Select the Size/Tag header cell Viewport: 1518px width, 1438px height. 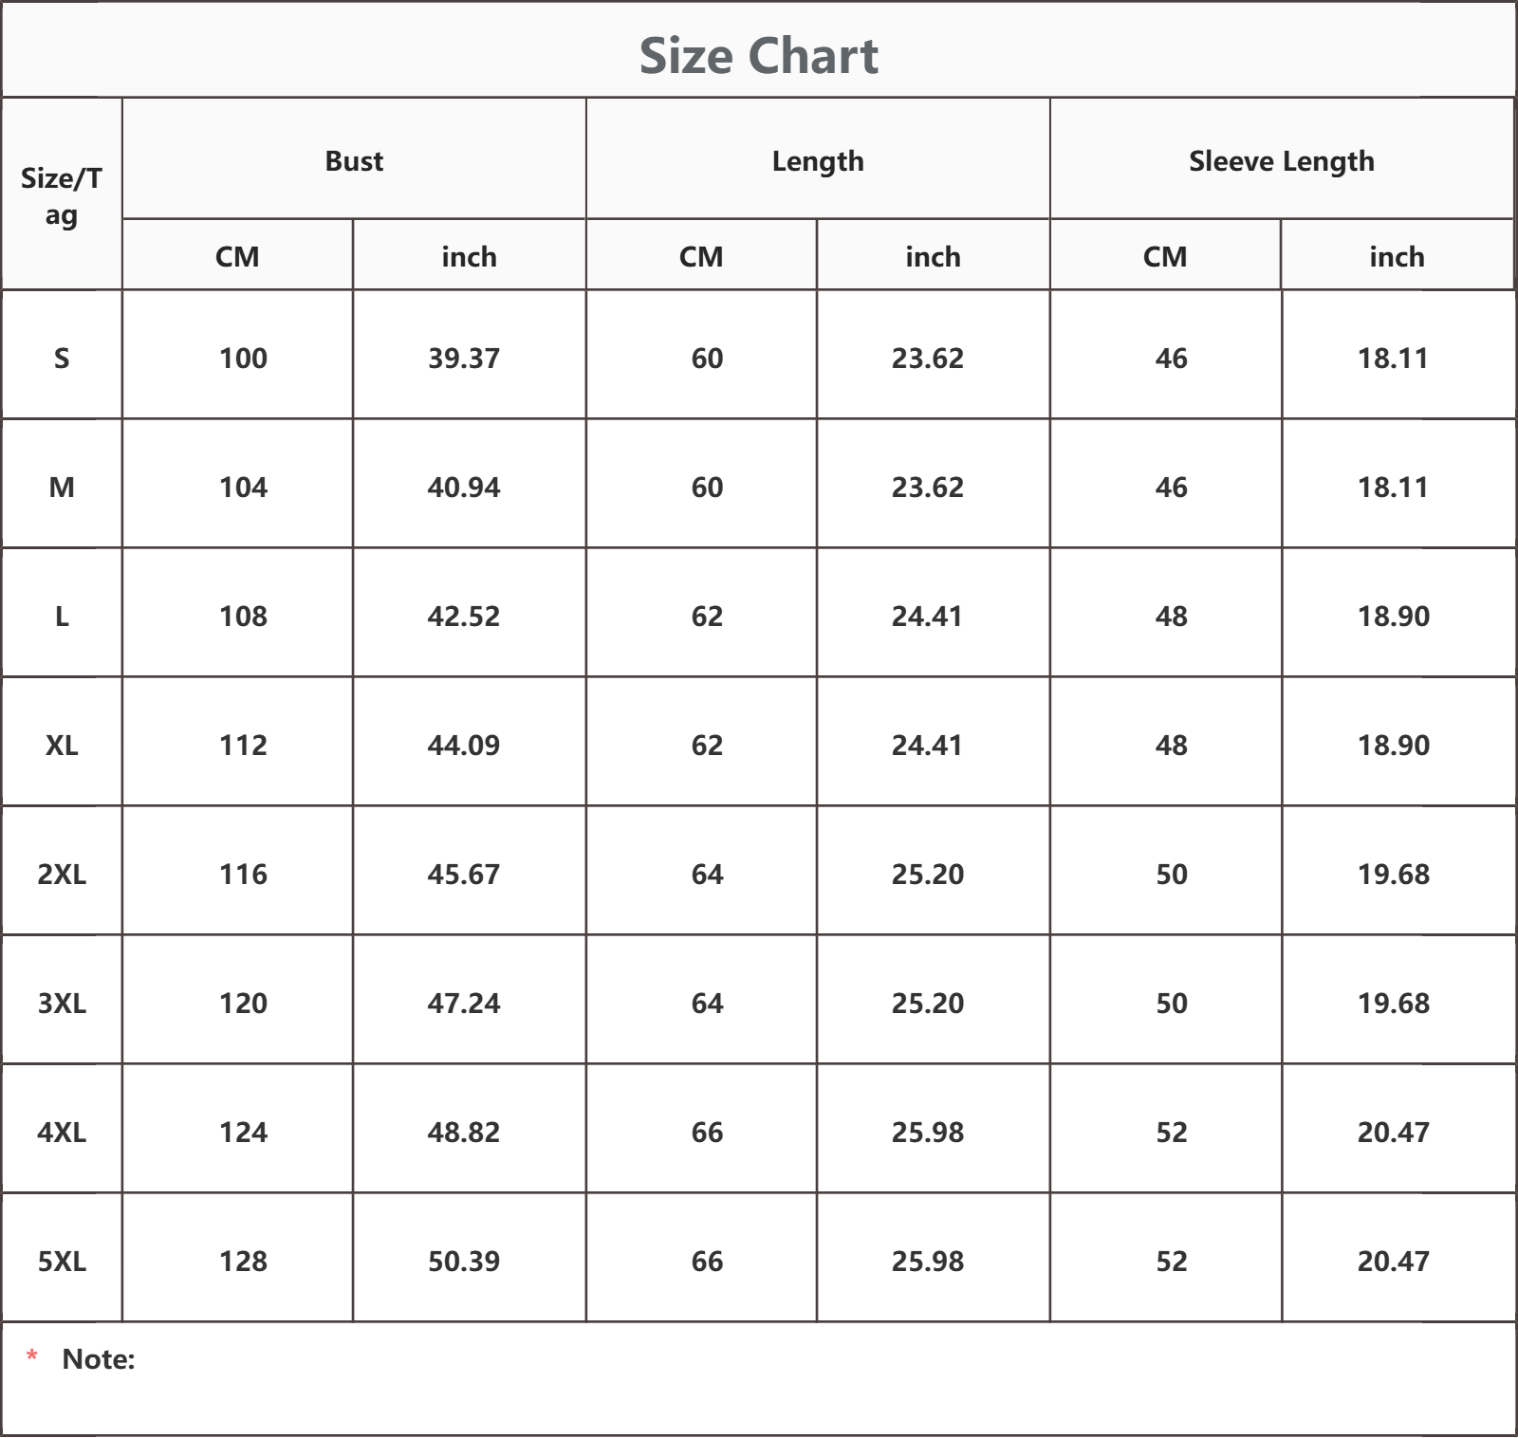pyautogui.click(x=62, y=194)
